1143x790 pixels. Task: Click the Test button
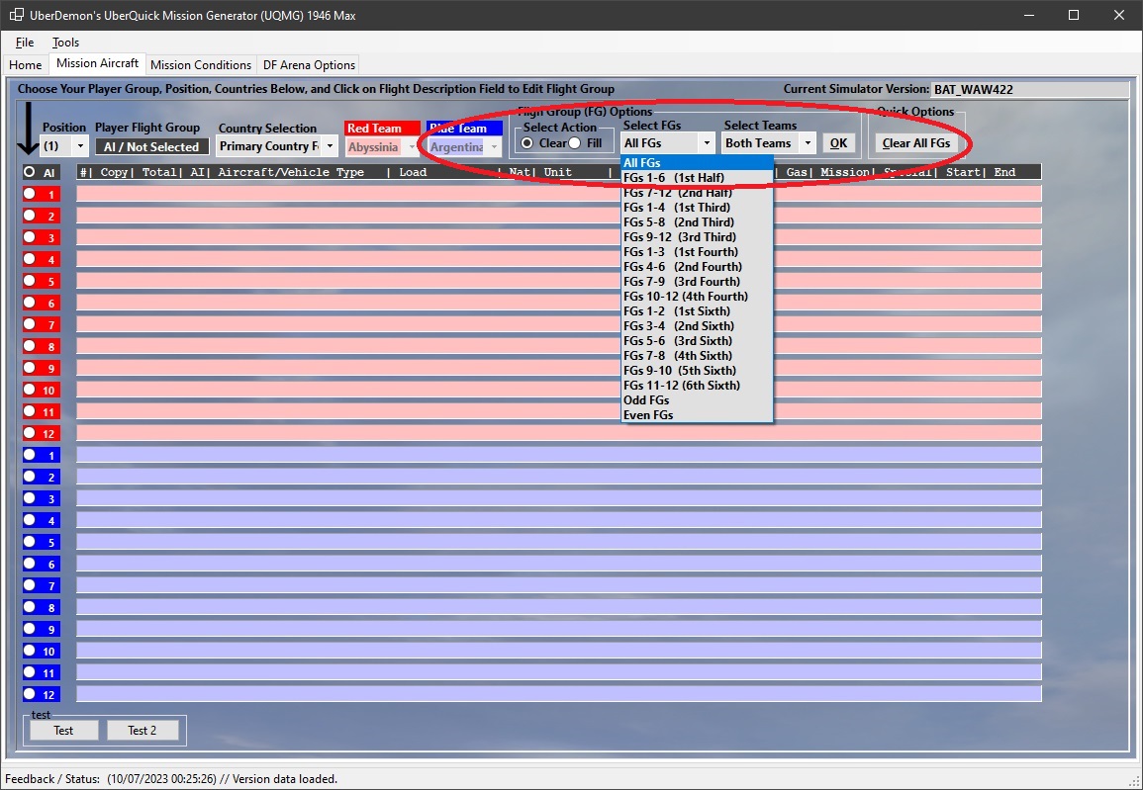[x=63, y=731]
